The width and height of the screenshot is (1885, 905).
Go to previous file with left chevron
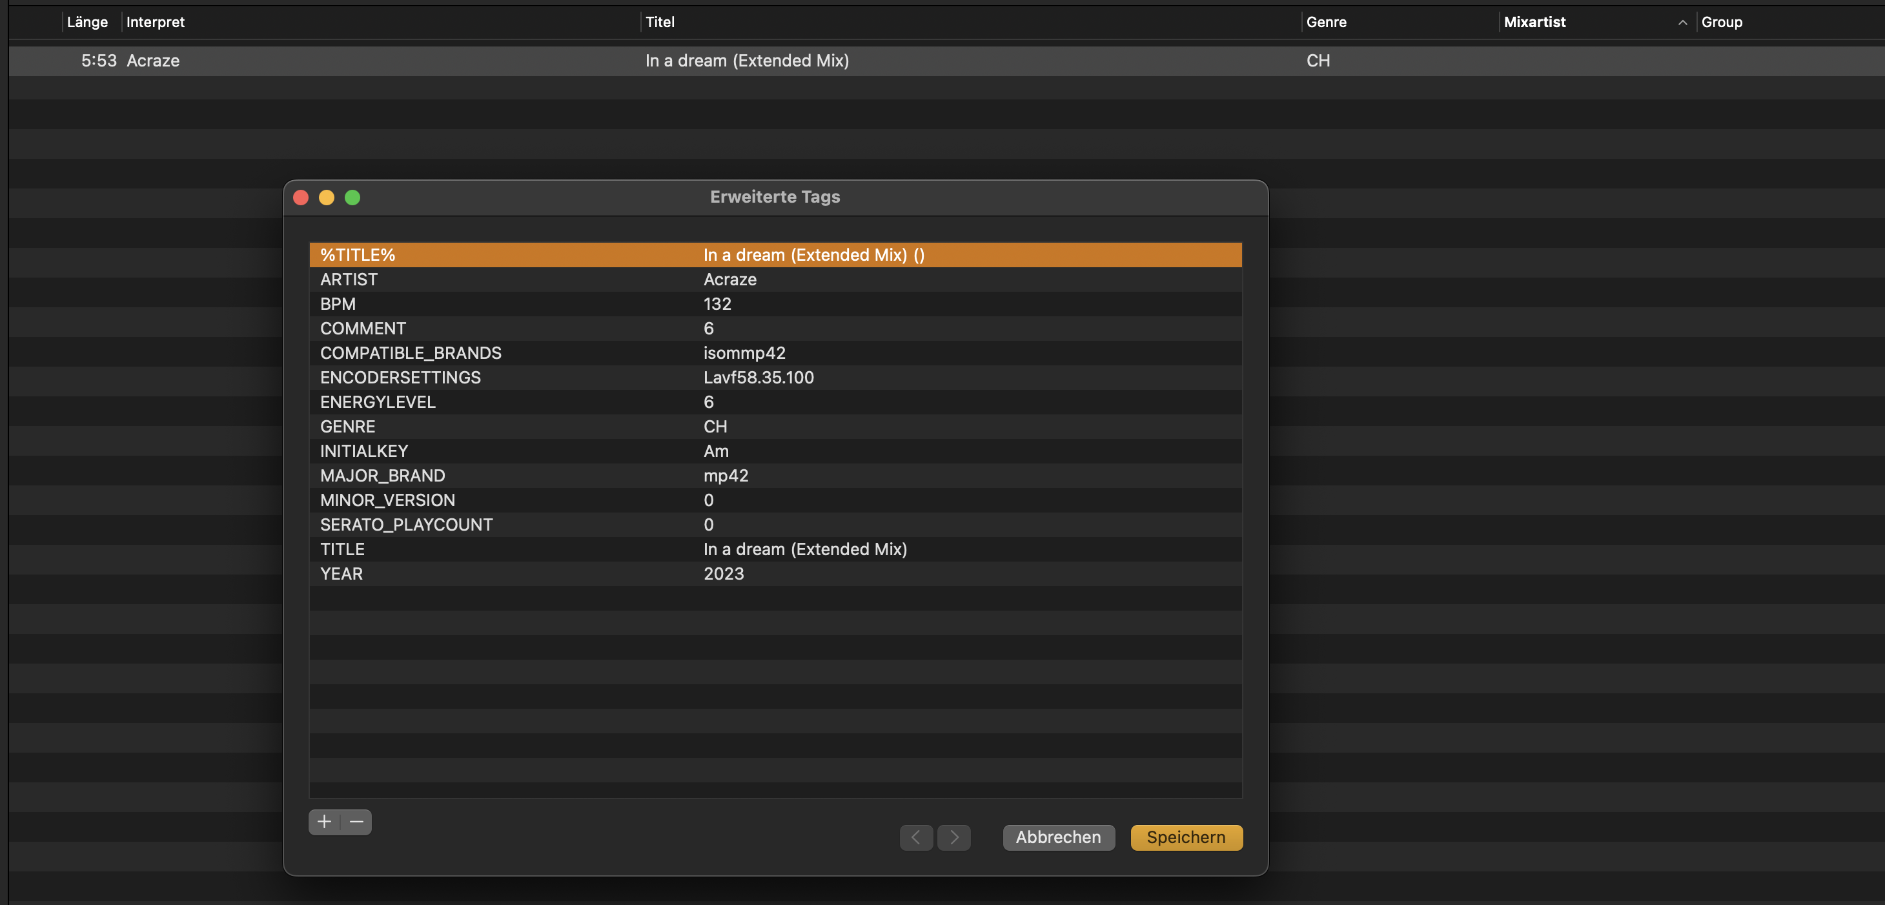pos(915,837)
